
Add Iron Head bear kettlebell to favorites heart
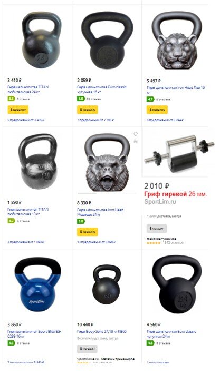(136, 134)
